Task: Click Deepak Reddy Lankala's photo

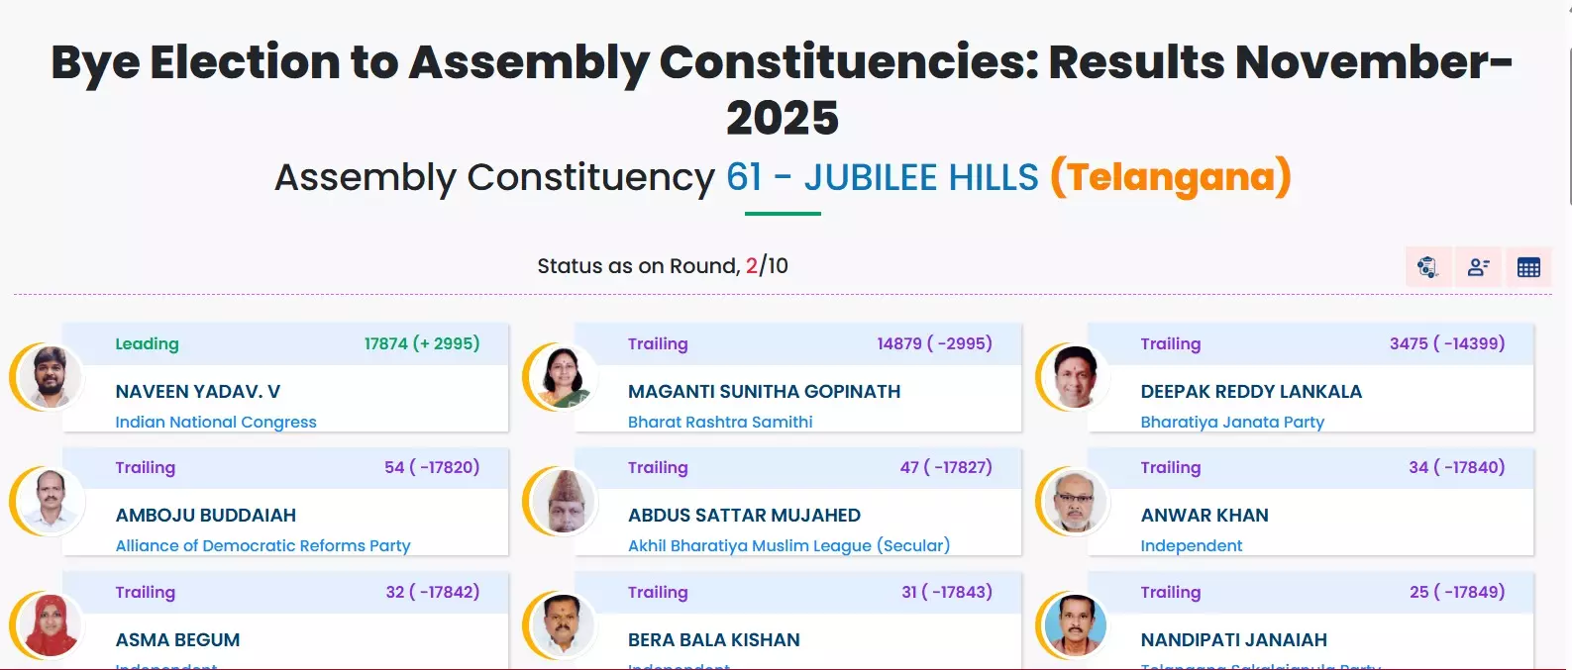Action: (x=1075, y=377)
